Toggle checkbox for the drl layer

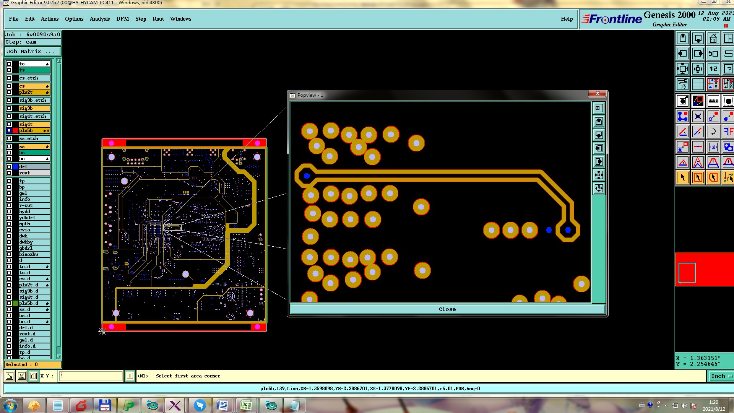coord(9,167)
